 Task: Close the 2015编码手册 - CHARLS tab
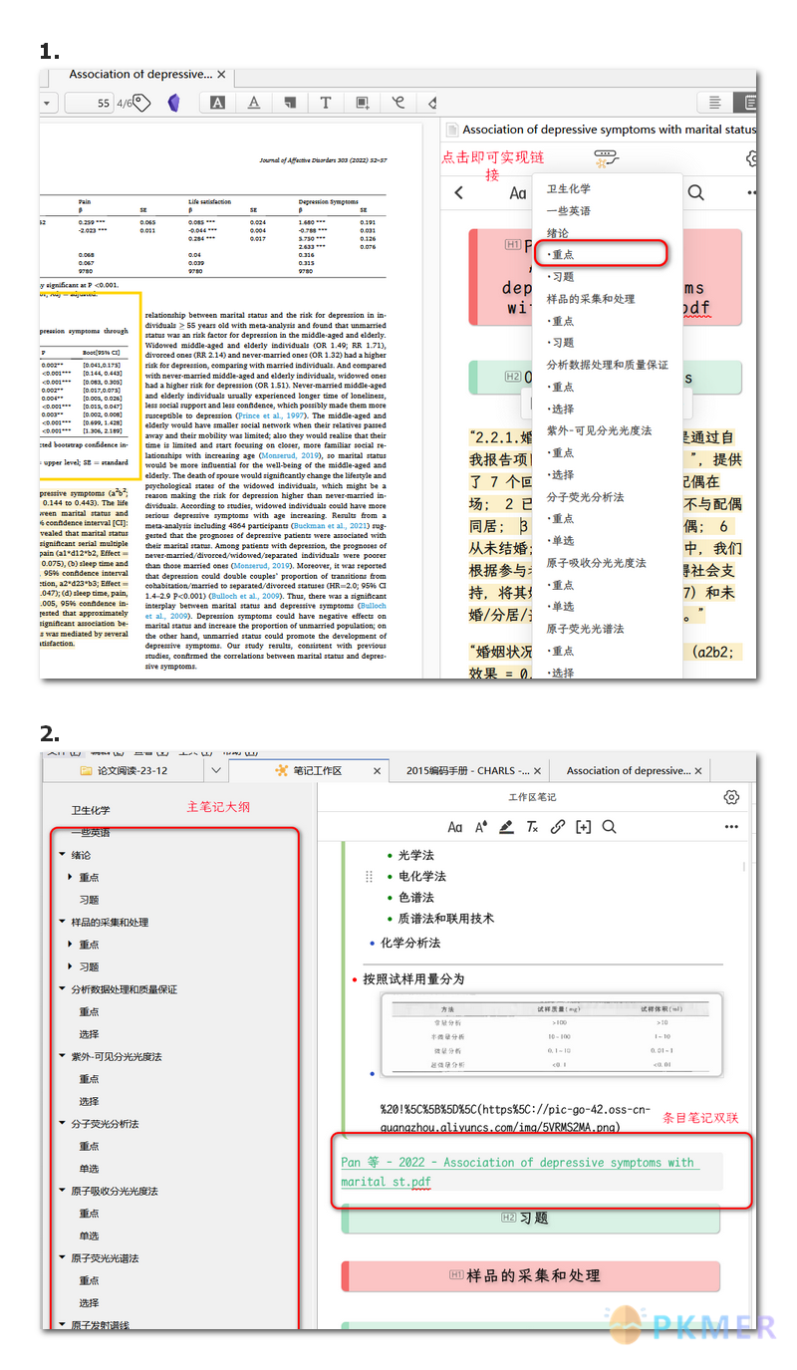click(x=539, y=771)
